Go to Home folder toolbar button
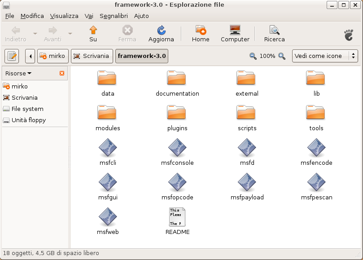The width and height of the screenshot is (363, 260). coord(201,34)
